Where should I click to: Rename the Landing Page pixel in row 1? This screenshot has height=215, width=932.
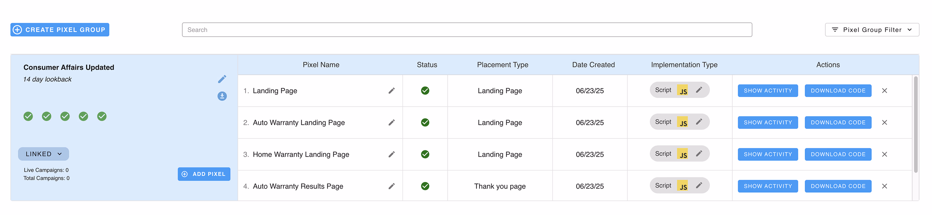[x=391, y=91]
